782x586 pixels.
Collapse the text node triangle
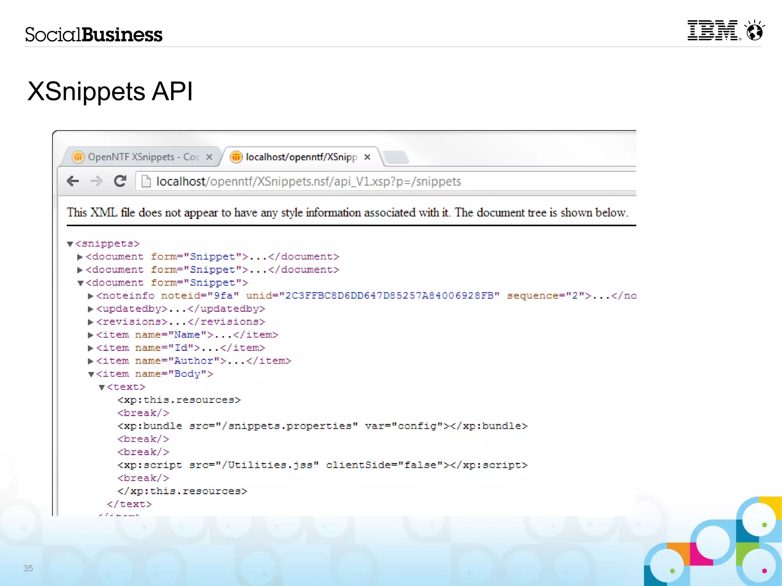click(x=102, y=387)
